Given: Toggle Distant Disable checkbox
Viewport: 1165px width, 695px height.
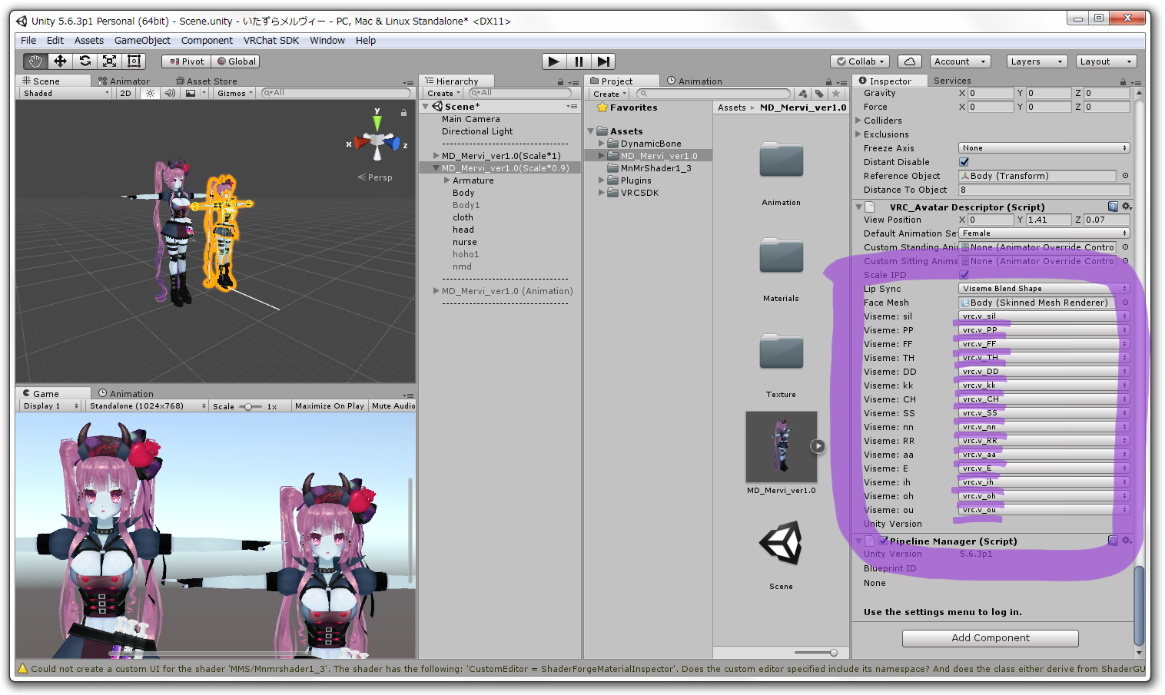Looking at the screenshot, I should (x=964, y=162).
